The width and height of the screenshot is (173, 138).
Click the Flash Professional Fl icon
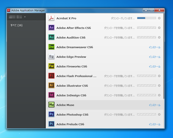[51, 76]
